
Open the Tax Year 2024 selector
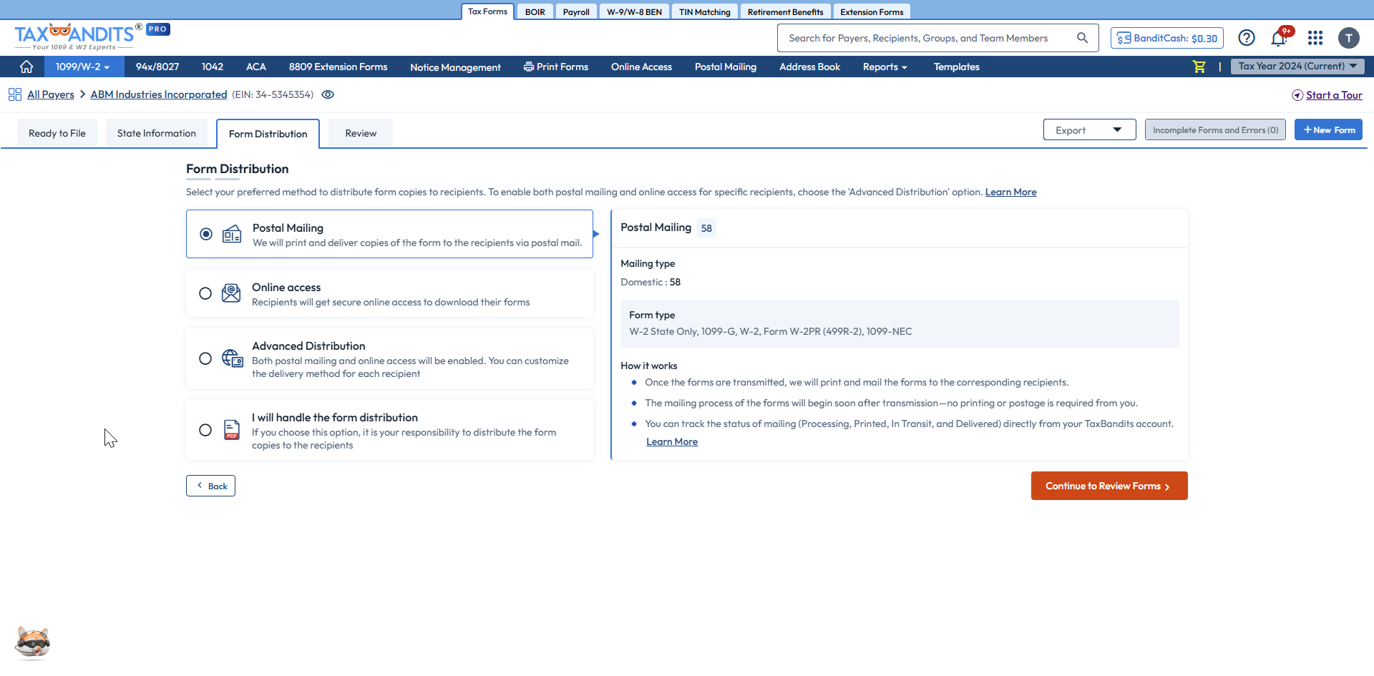click(x=1297, y=67)
